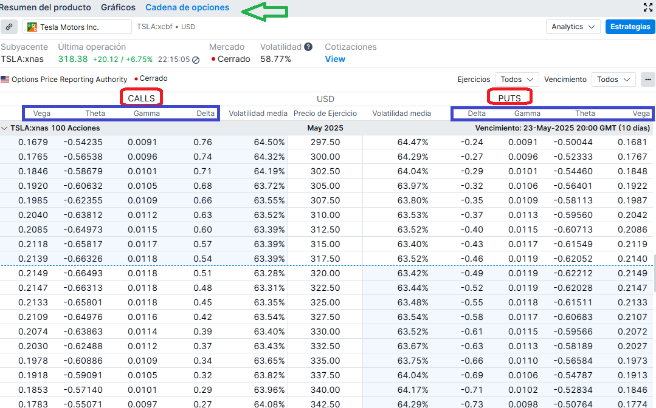Open the three-dot more options button
Image resolution: width=656 pixels, height=408 pixels.
(x=647, y=80)
